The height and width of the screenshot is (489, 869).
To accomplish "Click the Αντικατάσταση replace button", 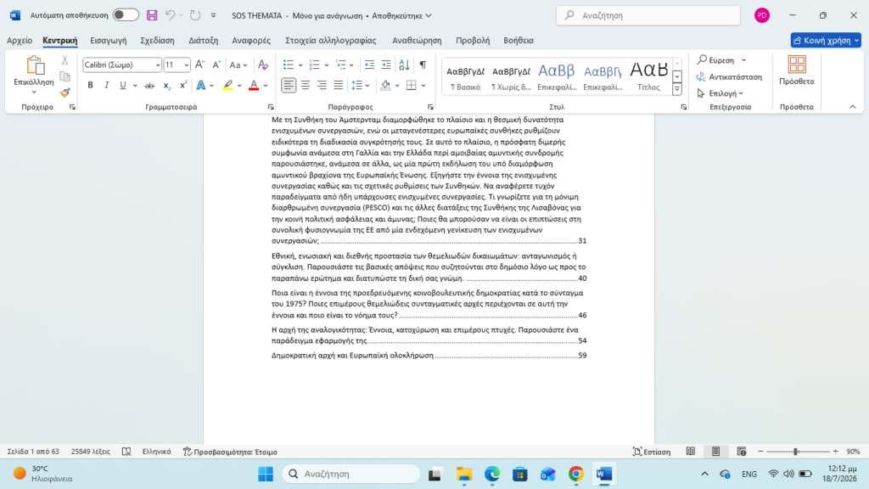I will click(729, 77).
